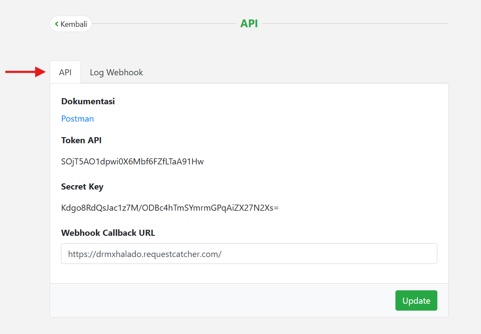Open the Log Webhook tab
The image size is (481, 334).
click(116, 72)
